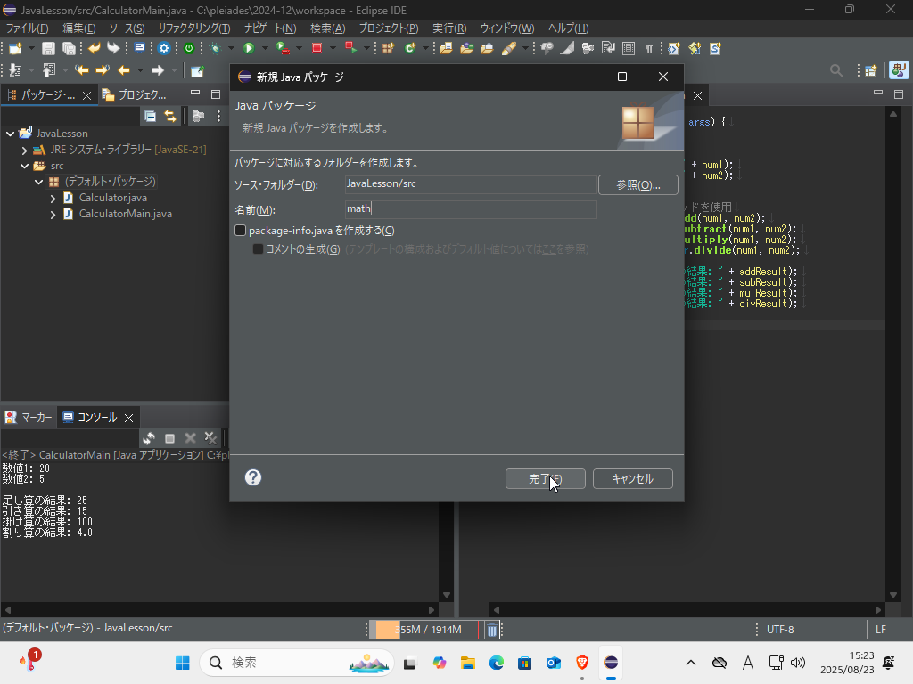Open 実行 menu
This screenshot has width=913, height=684.
(x=449, y=28)
